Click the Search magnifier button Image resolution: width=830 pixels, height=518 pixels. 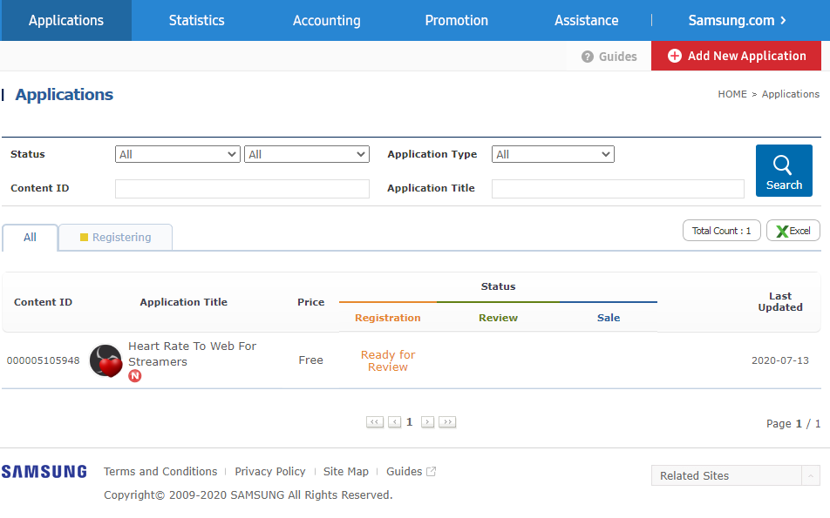click(784, 171)
